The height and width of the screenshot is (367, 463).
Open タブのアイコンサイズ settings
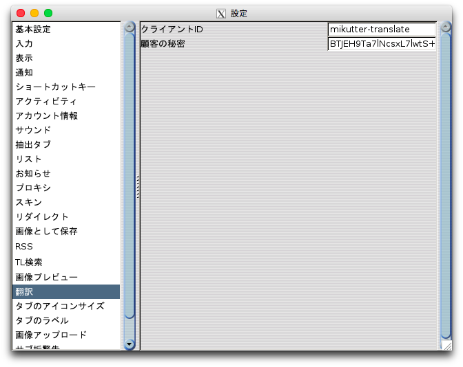66,306
